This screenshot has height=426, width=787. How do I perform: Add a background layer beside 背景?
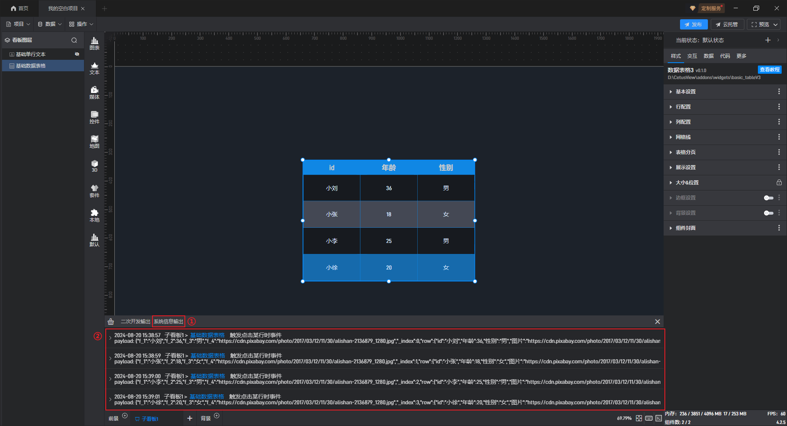217,416
